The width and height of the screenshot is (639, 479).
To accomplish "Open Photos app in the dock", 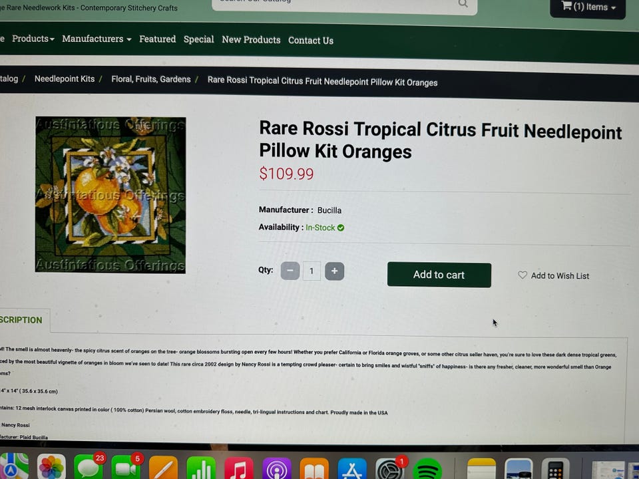I will pos(51,466).
